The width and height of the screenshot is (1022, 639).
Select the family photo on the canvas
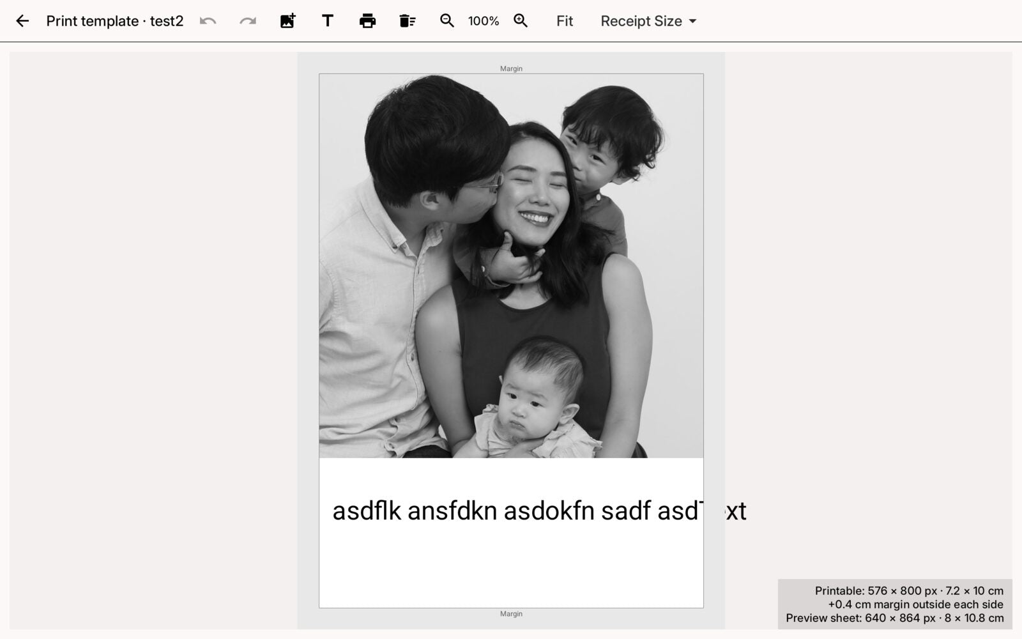point(511,266)
